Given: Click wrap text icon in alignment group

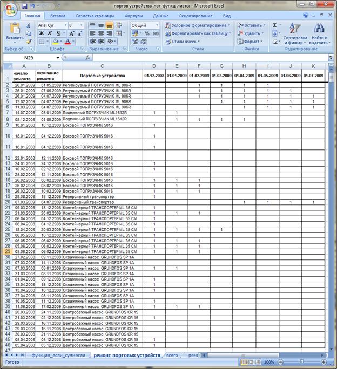Looking at the screenshot, I should [x=119, y=25].
